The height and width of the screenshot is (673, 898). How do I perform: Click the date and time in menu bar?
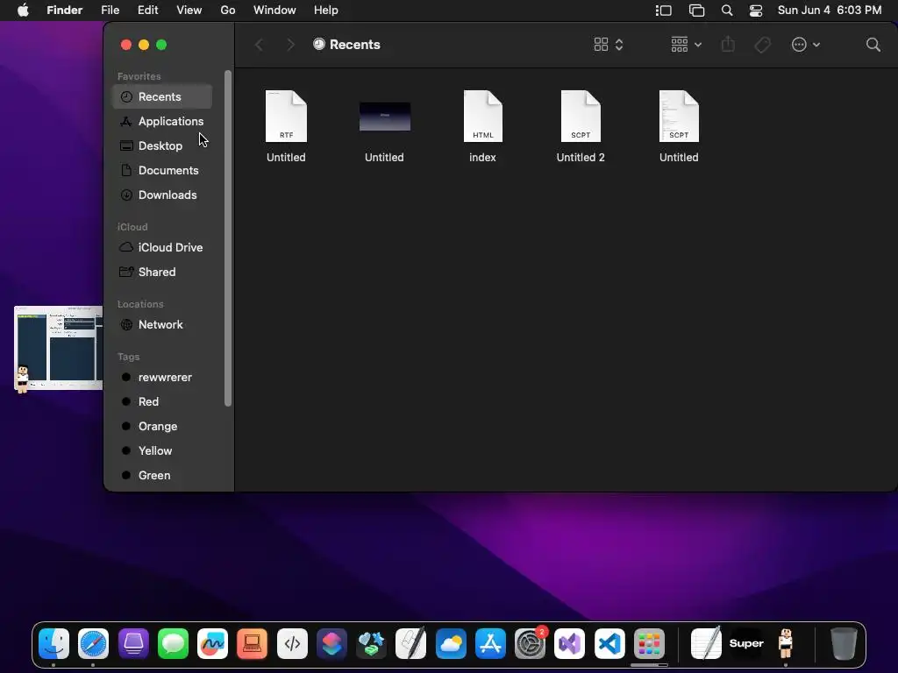pyautogui.click(x=830, y=11)
